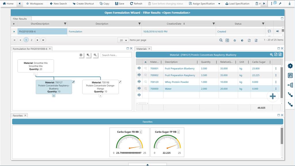Go to the next results page
The height and width of the screenshot is (166, 295).
point(37,40)
